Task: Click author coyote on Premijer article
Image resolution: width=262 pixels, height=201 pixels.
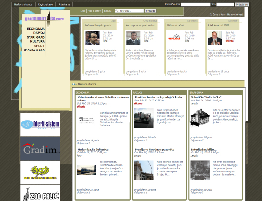Action: pyautogui.click(x=138, y=156)
